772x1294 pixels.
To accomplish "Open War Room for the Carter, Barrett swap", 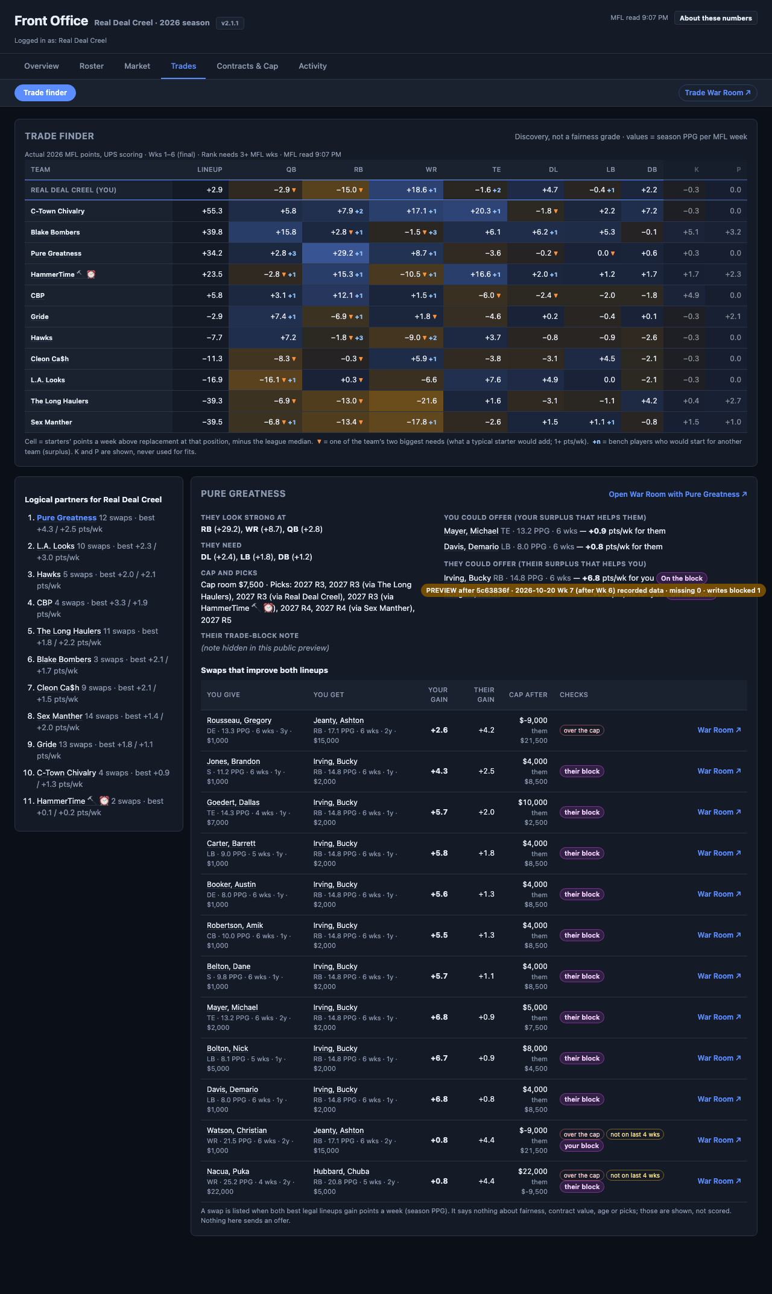I will click(x=720, y=853).
